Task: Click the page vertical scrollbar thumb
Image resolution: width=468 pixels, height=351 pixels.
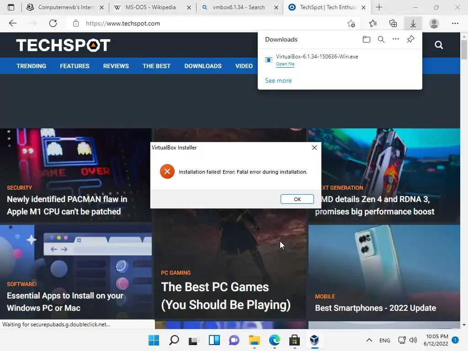Action: click(x=464, y=49)
